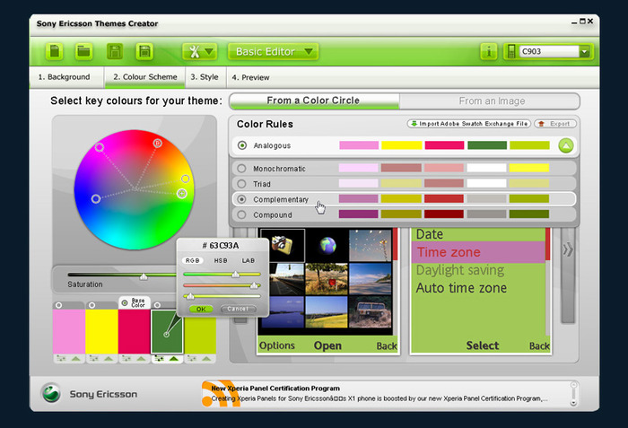Viewport: 628px width, 428px height.
Task: Select the yellow-green handle on color wheel
Action: pos(185,179)
